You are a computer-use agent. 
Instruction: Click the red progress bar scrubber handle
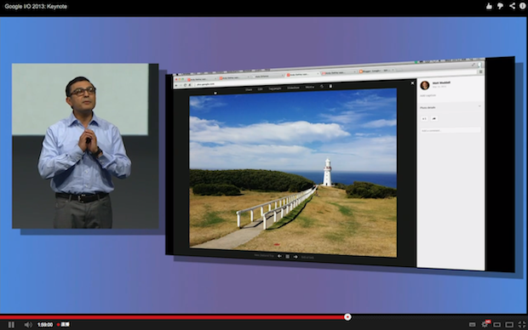tap(347, 317)
